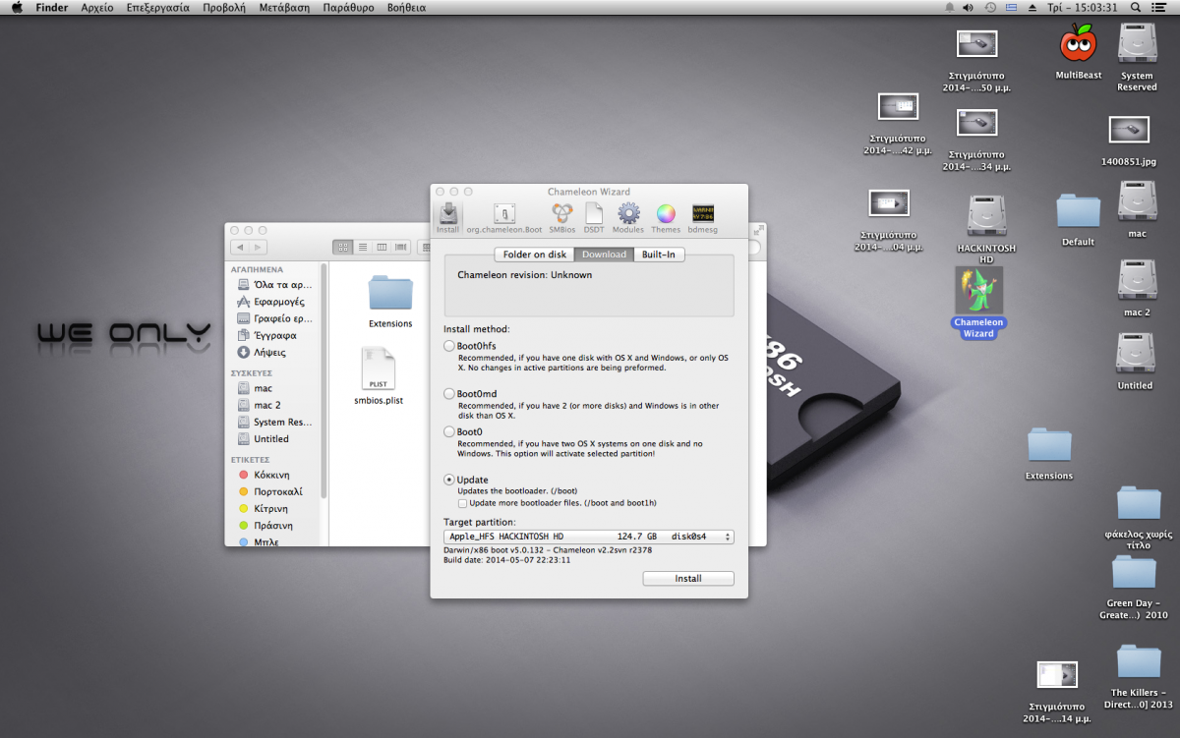Open Spotlight search magnifier in menu bar
1180x738 pixels.
click(x=1136, y=7)
